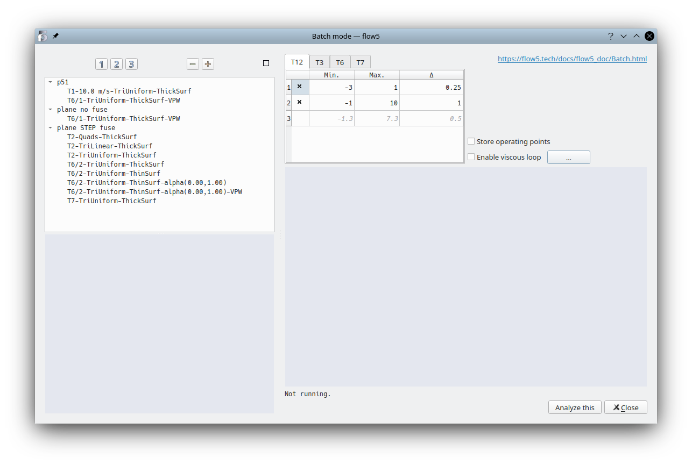Select T7-TriUniform-ThickSurf analysis

(x=112, y=201)
